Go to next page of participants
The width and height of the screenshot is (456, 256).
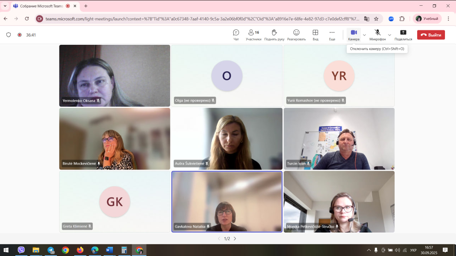(235, 239)
